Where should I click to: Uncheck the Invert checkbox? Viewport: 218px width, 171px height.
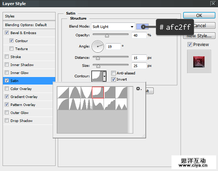coord(114,79)
